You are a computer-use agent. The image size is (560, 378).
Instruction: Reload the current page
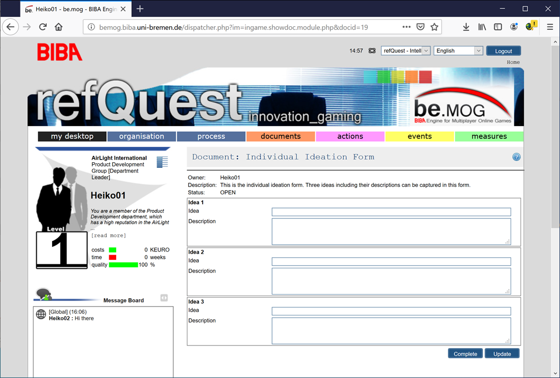(x=43, y=27)
